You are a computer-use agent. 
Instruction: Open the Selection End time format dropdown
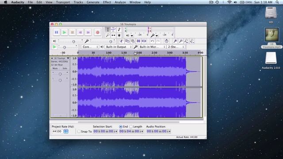point(142,132)
